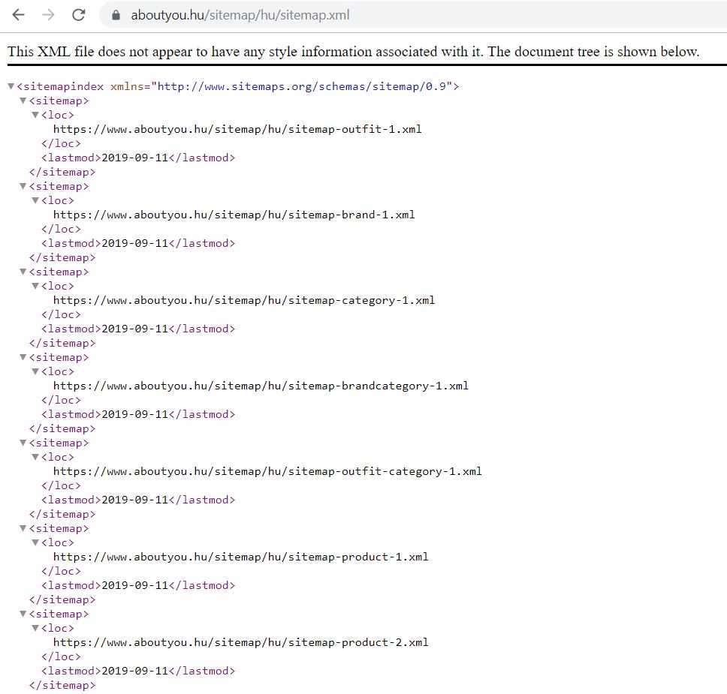Collapse loc node of sitemap-outfit-category-1.xml
The image size is (727, 694).
pos(35,457)
